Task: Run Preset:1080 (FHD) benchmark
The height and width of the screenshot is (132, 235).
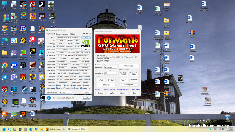Action: tap(124, 80)
